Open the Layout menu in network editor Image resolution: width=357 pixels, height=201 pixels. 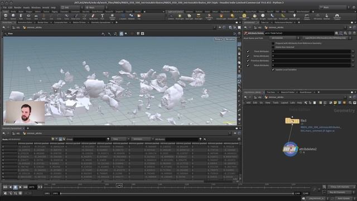[284, 103]
